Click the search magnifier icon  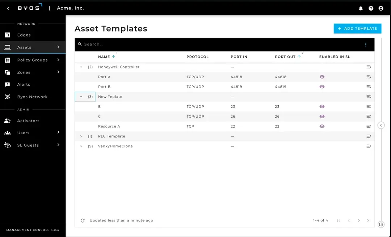[x=80, y=44]
